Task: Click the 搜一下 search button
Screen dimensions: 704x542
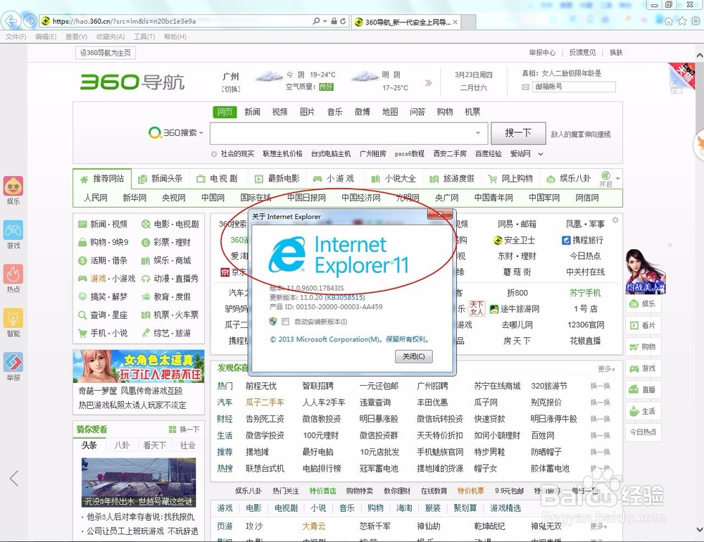Action: point(518,133)
